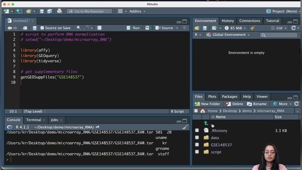Switch to the Terminal tab
302x170 pixels.
34,120
